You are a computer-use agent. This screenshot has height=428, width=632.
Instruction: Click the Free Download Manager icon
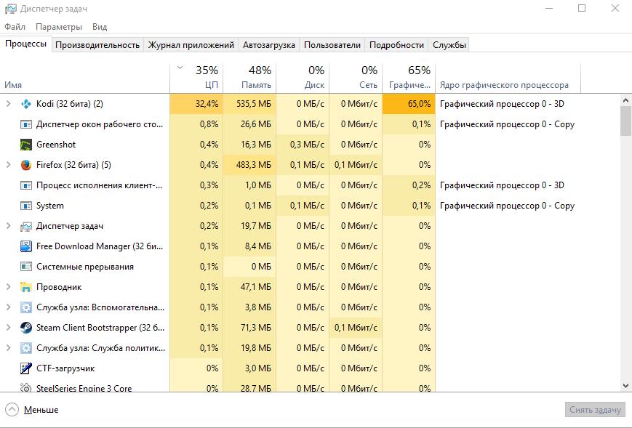point(26,246)
